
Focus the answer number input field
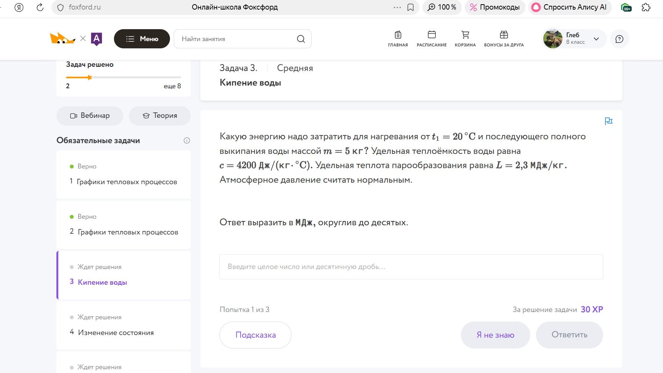tap(411, 267)
